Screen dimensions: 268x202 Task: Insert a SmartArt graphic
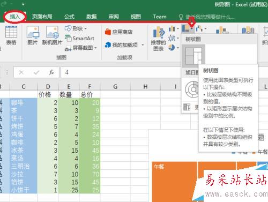click(x=79, y=38)
